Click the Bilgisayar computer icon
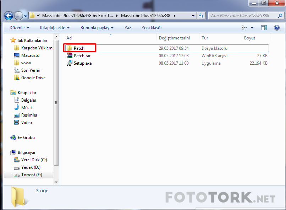286x210 pixels. pos(13,152)
